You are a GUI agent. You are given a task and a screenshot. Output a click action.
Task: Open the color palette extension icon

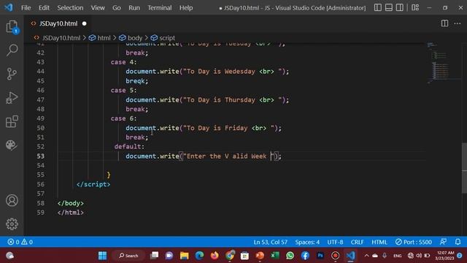tap(12, 145)
